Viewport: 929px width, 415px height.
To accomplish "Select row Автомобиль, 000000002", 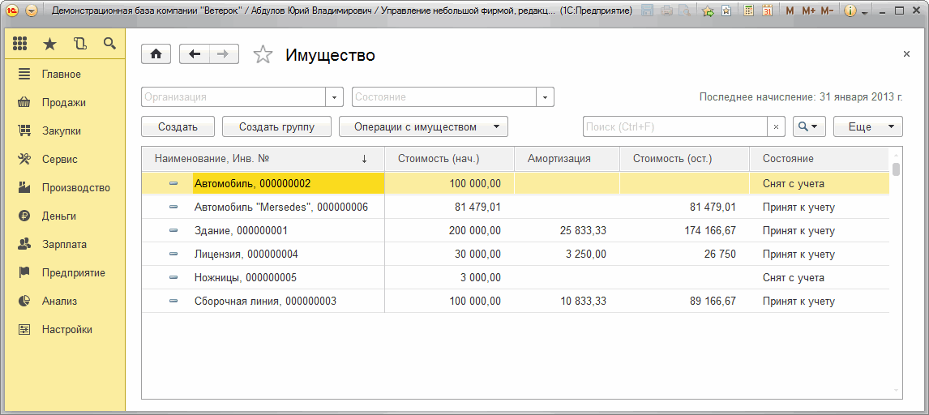I will (x=516, y=183).
